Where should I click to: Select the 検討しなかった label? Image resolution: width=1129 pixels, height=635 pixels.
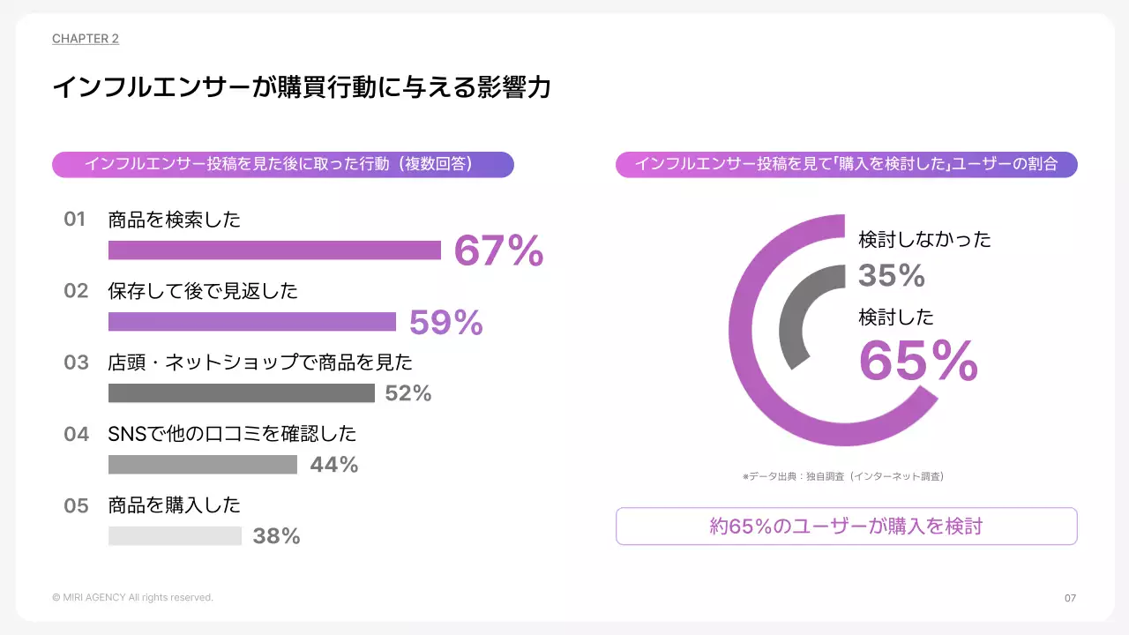click(925, 239)
